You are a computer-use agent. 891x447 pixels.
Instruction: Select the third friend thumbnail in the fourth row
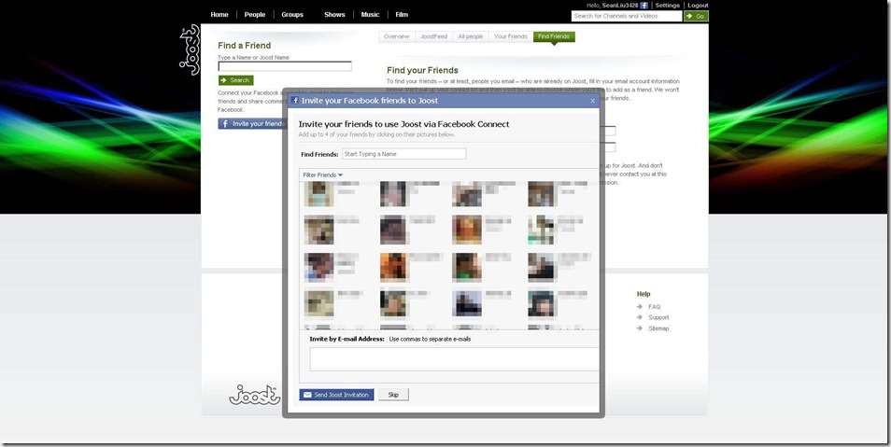click(x=467, y=303)
